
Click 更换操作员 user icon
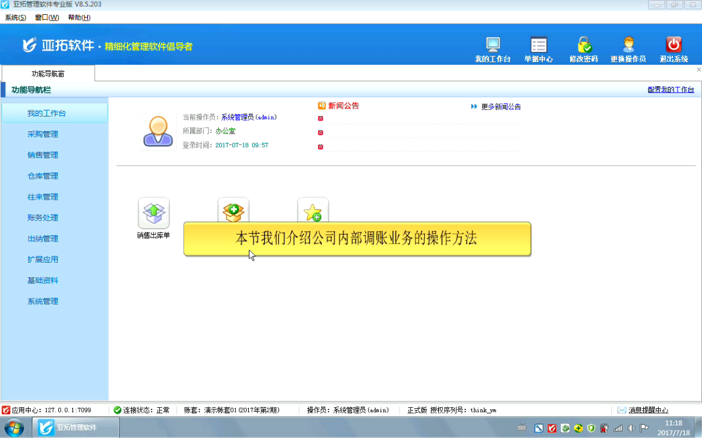click(628, 46)
